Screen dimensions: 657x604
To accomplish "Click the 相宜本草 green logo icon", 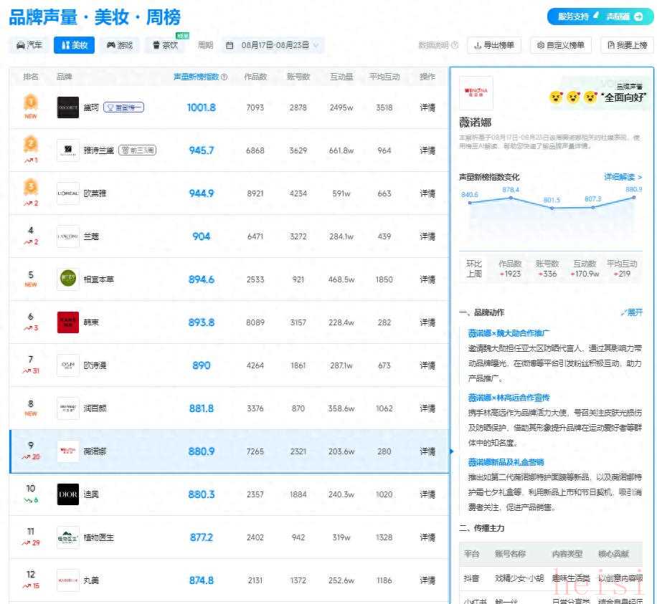I will click(68, 279).
